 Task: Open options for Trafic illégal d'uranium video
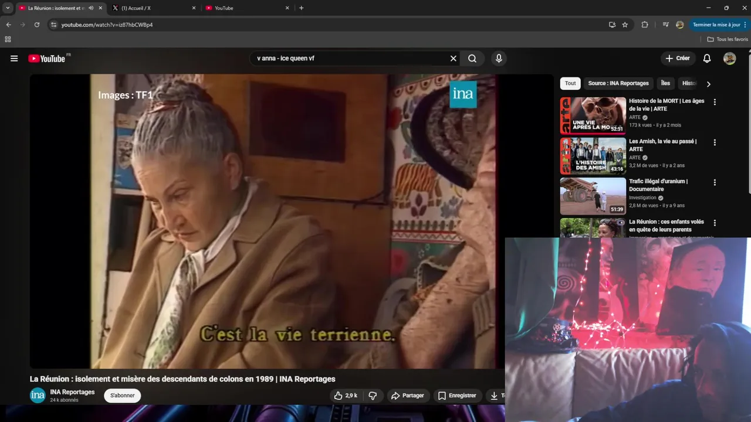[x=715, y=182]
